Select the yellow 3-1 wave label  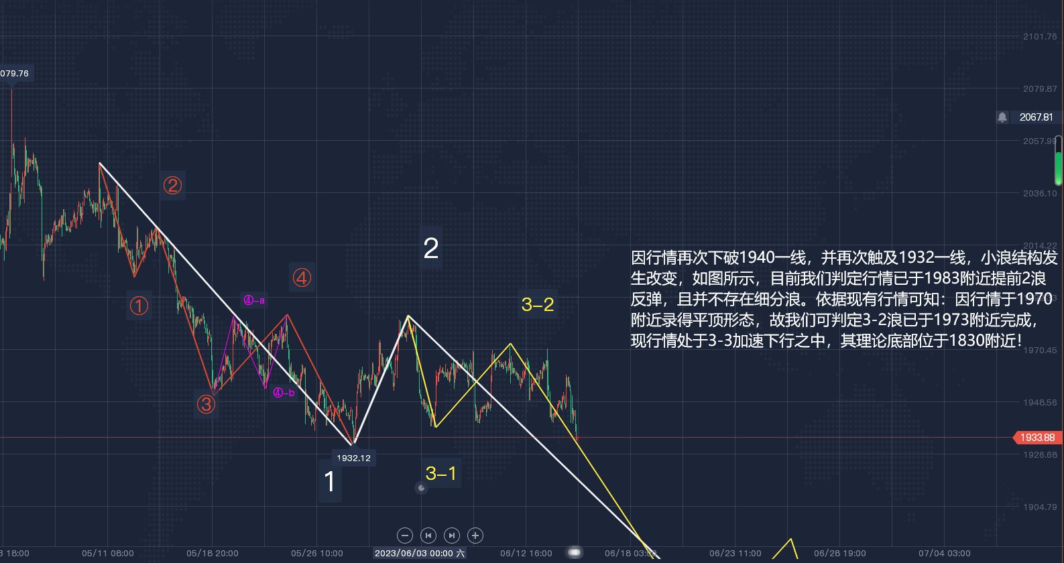pos(441,473)
